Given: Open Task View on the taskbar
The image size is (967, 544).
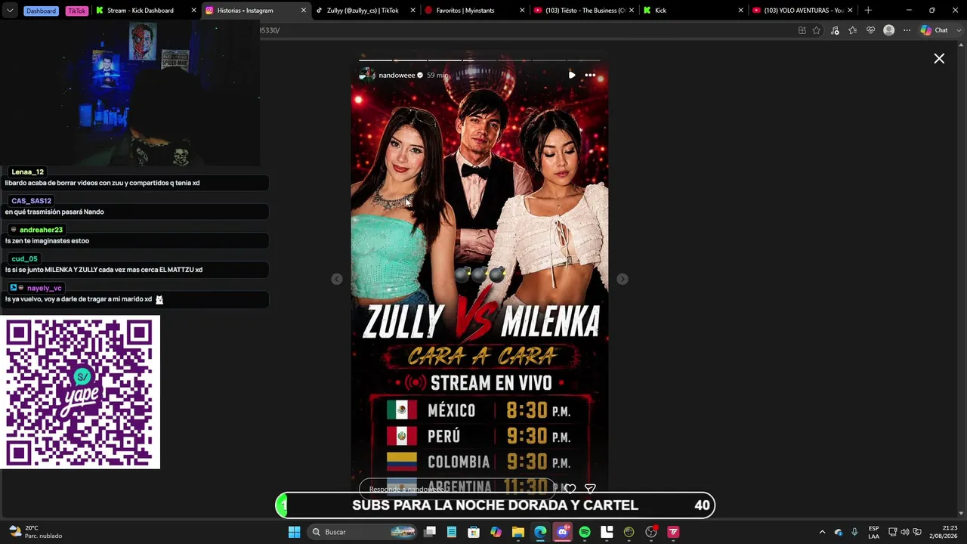Looking at the screenshot, I should (430, 532).
